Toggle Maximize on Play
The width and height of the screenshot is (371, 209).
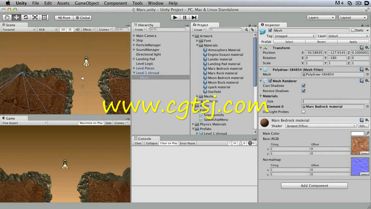pos(91,123)
